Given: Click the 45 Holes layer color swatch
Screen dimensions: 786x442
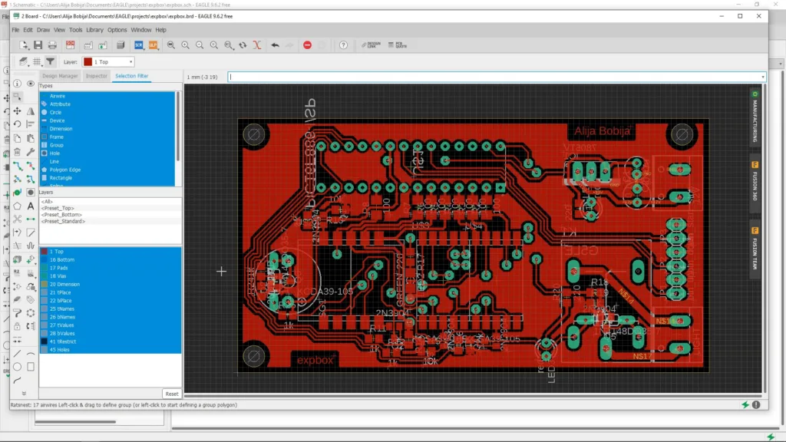Looking at the screenshot, I should pos(44,350).
